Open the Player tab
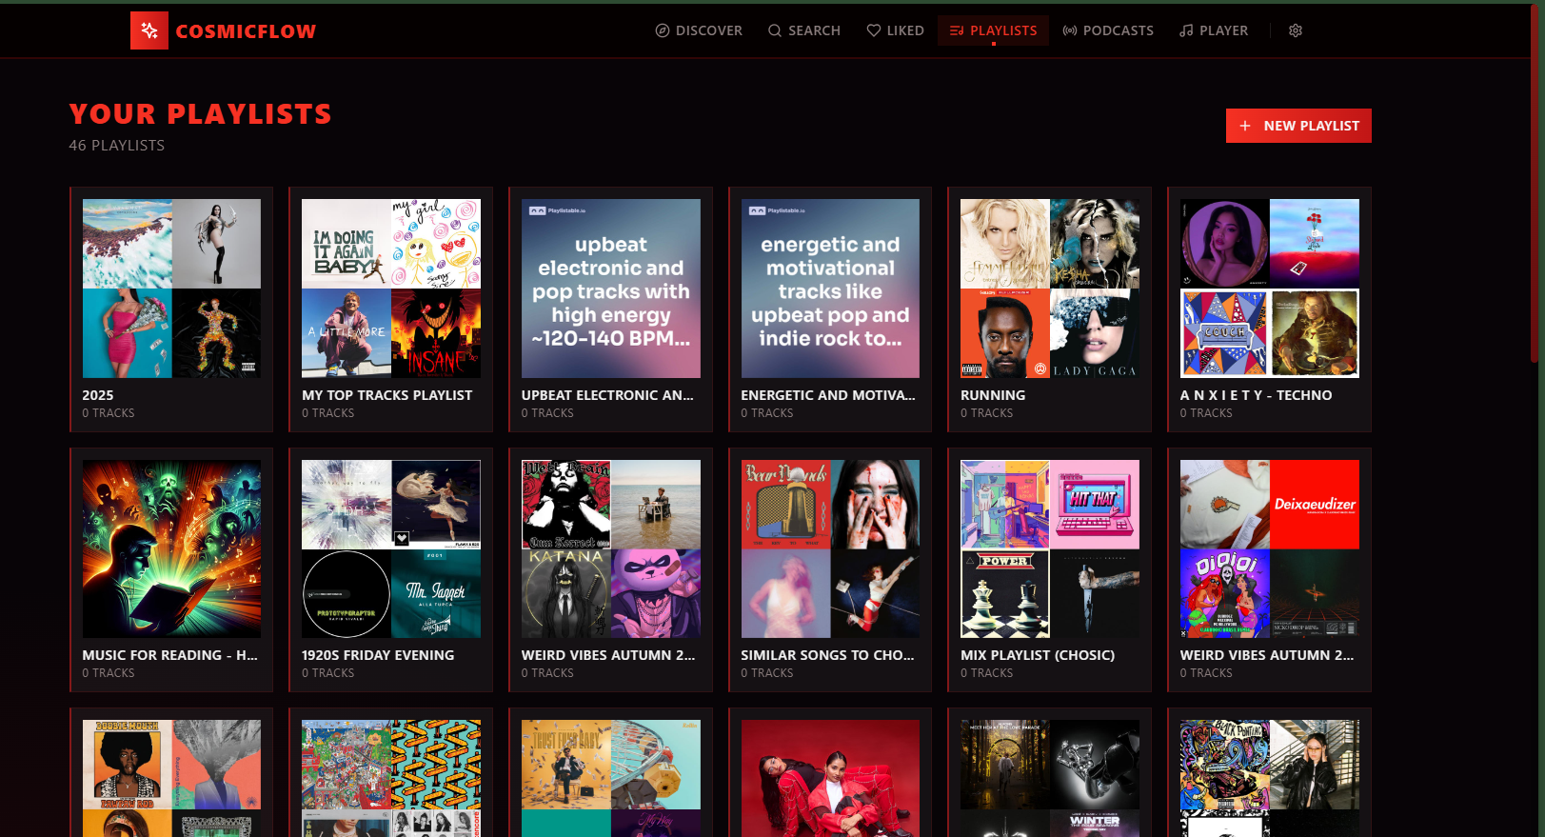 click(x=1214, y=30)
